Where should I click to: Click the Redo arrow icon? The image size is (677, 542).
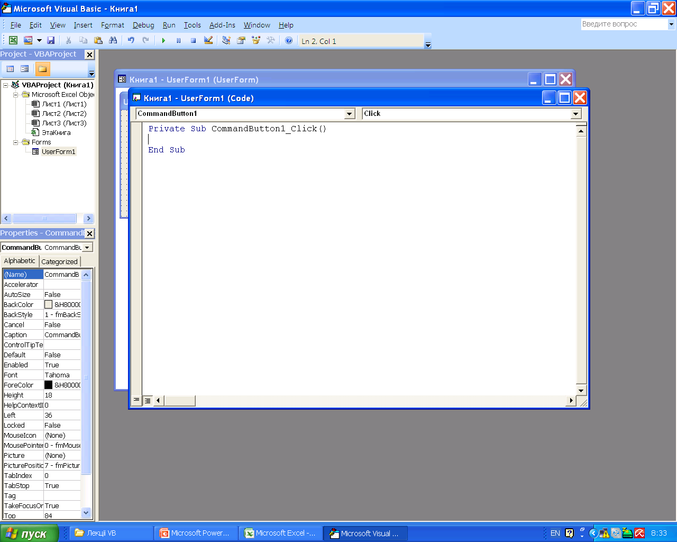click(145, 40)
